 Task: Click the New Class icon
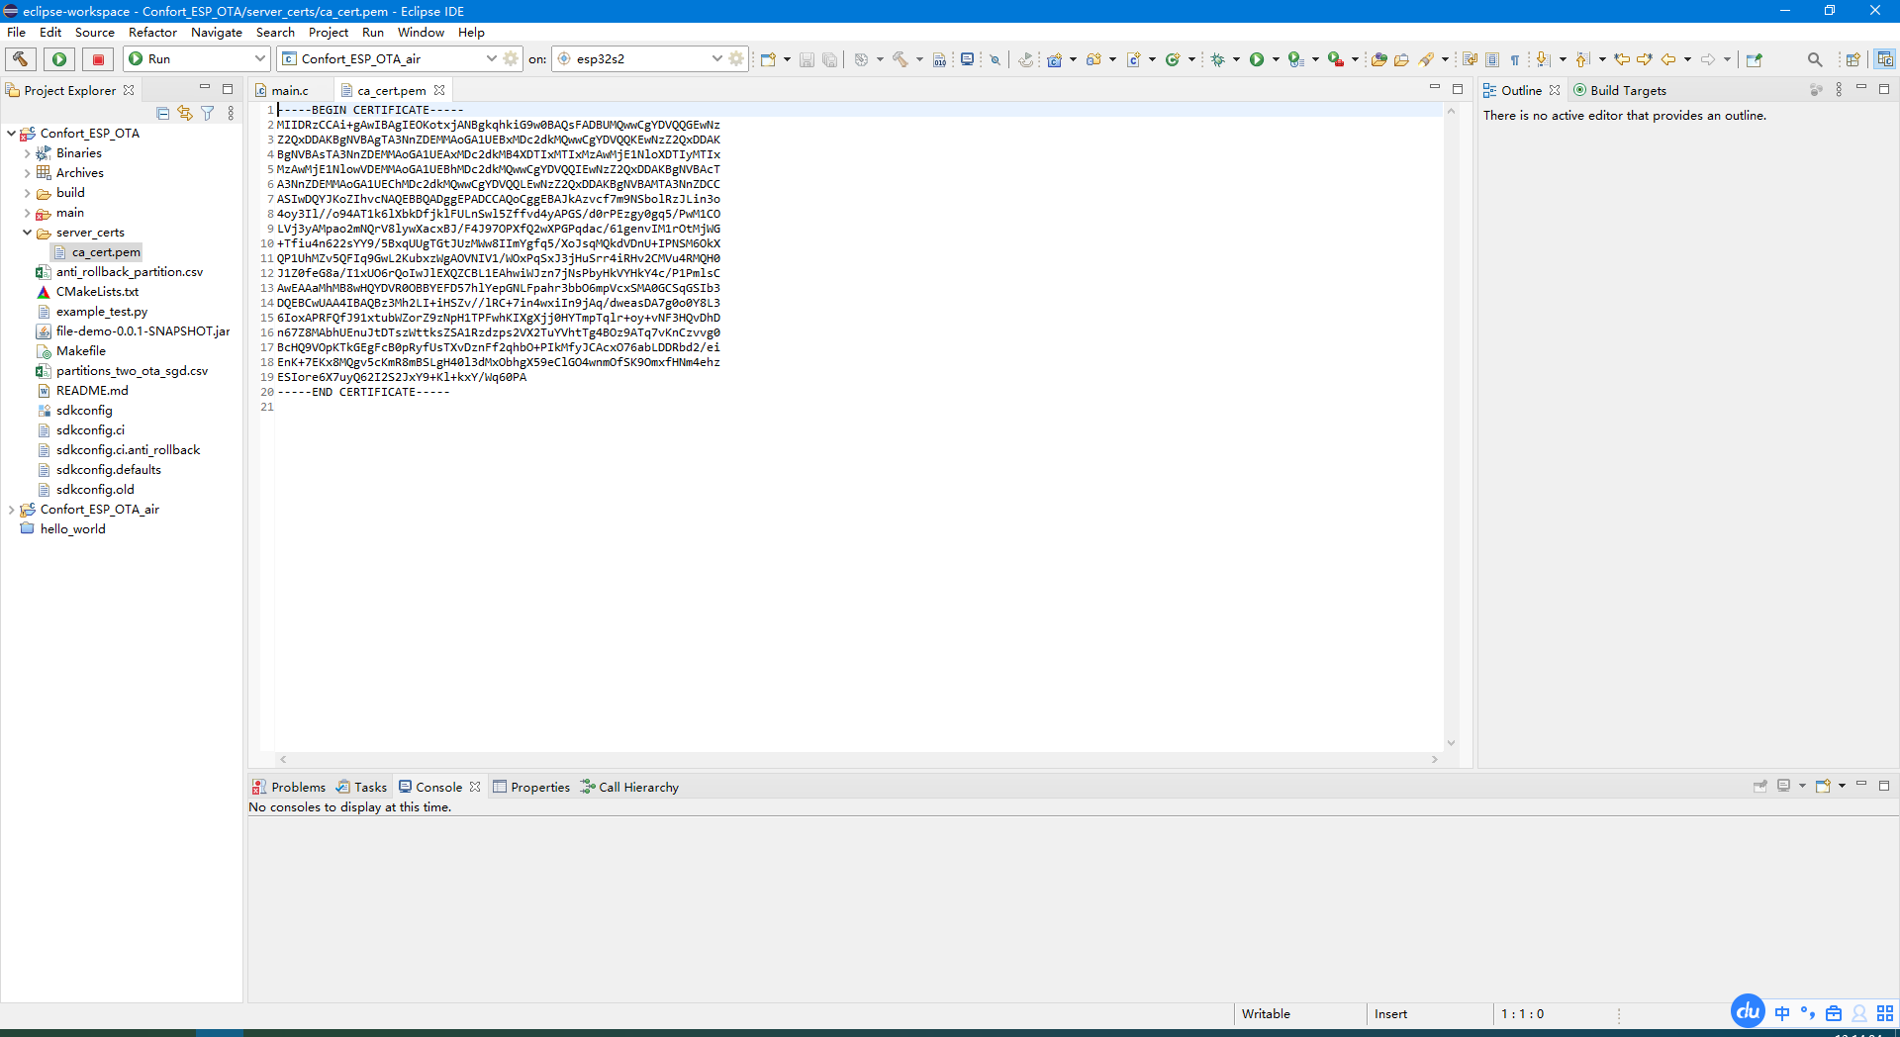coord(1173,59)
